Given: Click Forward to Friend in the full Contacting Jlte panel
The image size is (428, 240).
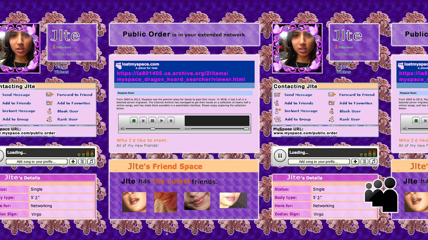Looking at the screenshot, I should pos(357,95).
